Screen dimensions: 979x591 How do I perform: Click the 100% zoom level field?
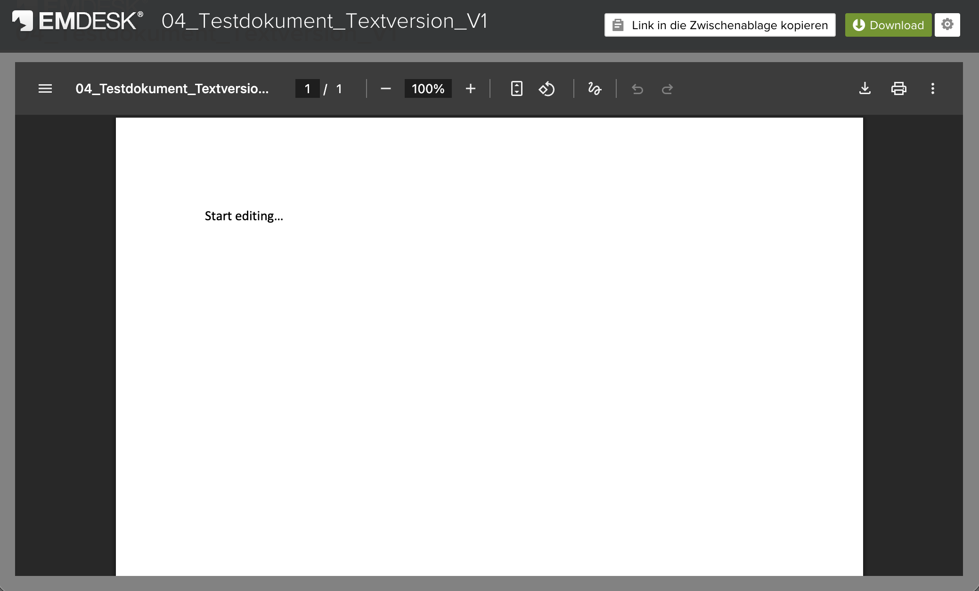[428, 88]
